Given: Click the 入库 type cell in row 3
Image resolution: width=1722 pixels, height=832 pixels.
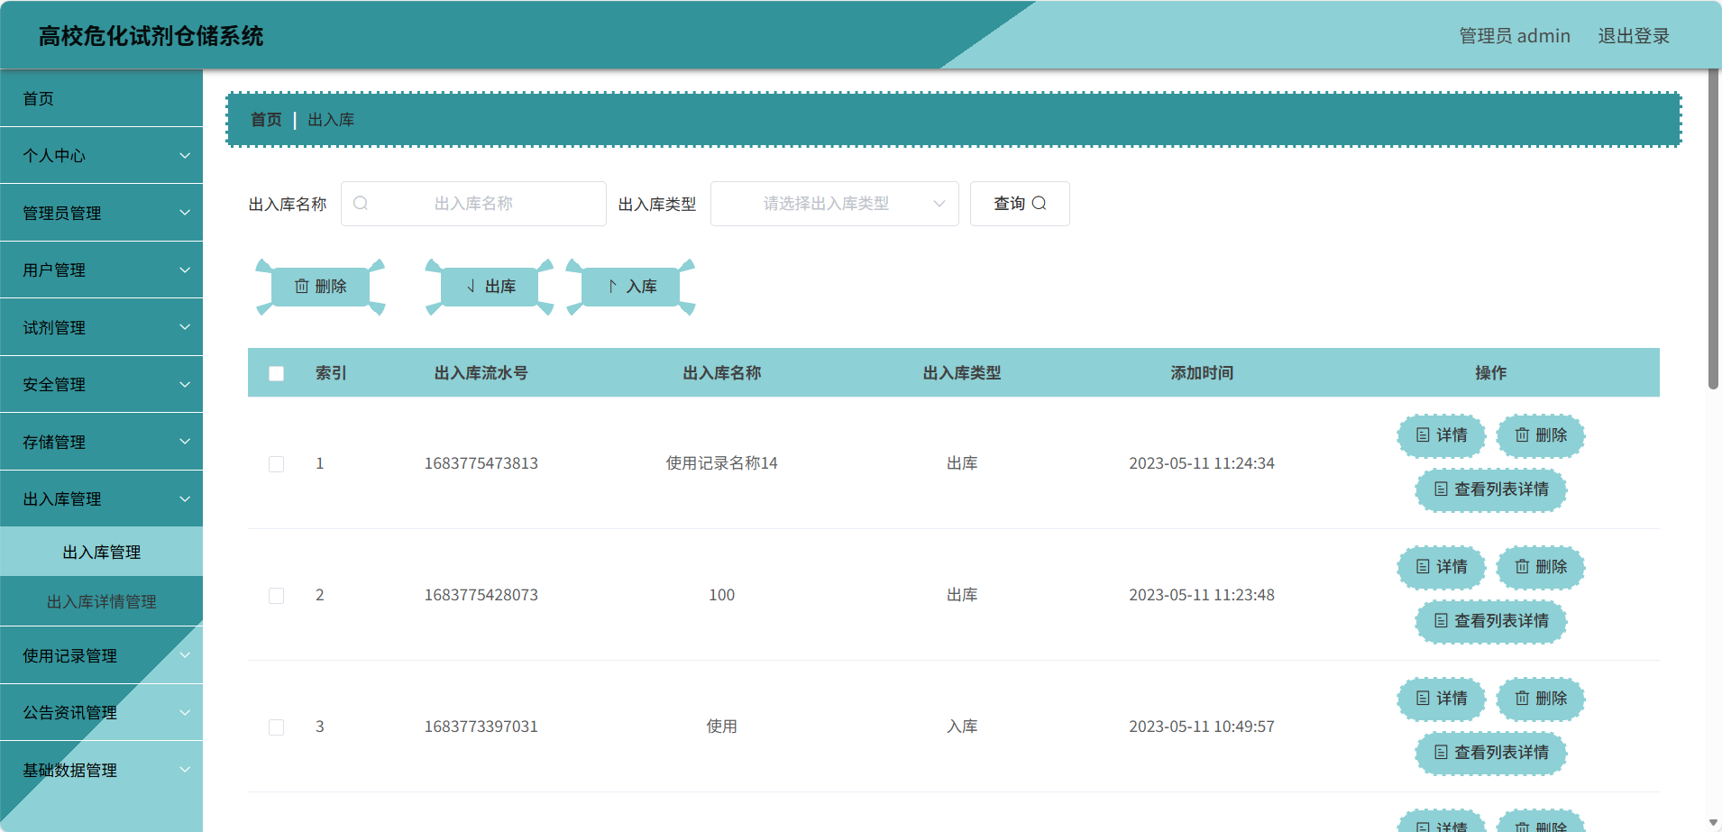Looking at the screenshot, I should coord(962,727).
